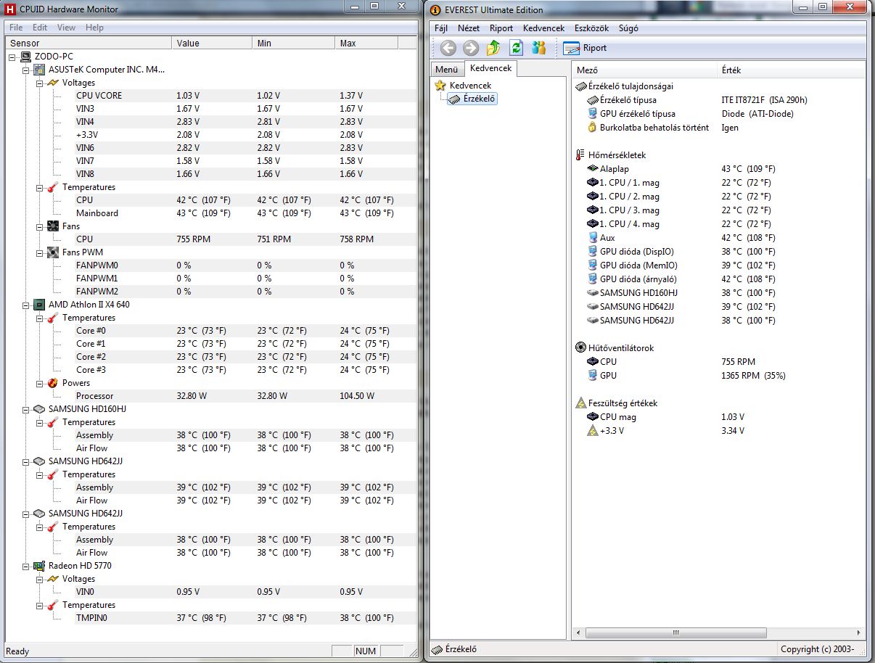Click the Érték column header in EVEREST
The width and height of the screenshot is (875, 663).
(x=791, y=70)
